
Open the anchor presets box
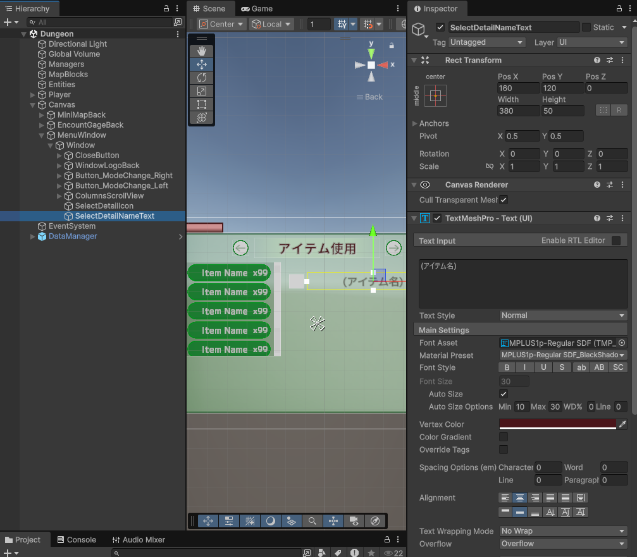click(x=435, y=95)
